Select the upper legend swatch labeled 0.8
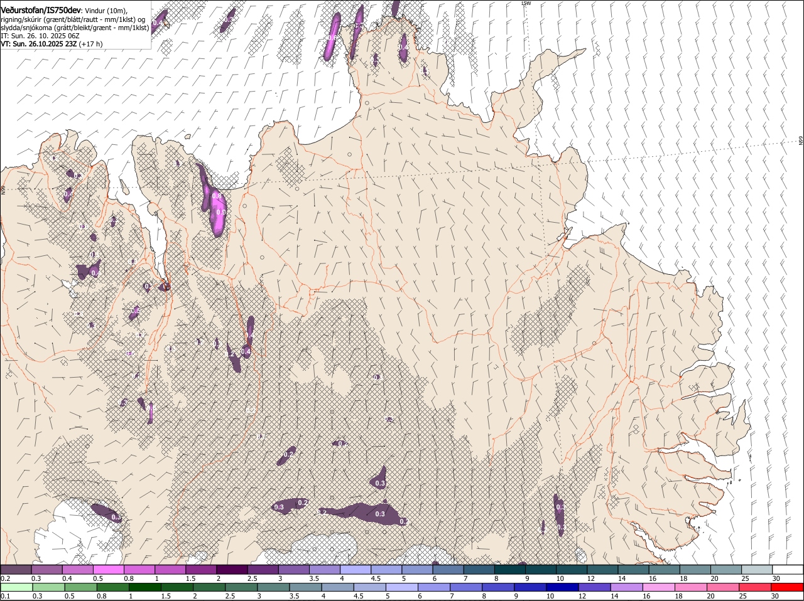Image resolution: width=804 pixels, height=601 pixels. 139,570
